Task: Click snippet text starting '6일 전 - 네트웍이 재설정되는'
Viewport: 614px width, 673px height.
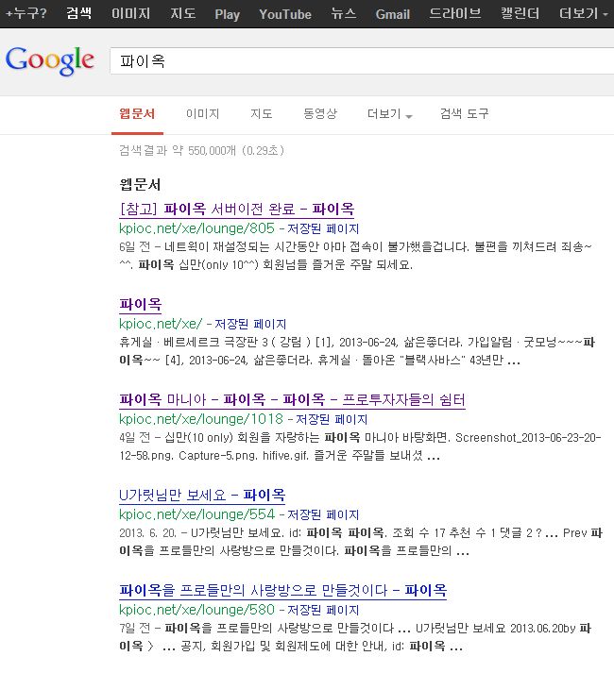Action: click(x=355, y=256)
